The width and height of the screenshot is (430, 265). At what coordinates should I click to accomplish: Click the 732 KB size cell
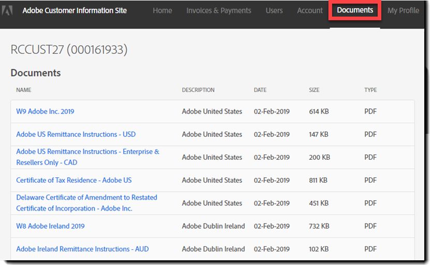point(319,226)
